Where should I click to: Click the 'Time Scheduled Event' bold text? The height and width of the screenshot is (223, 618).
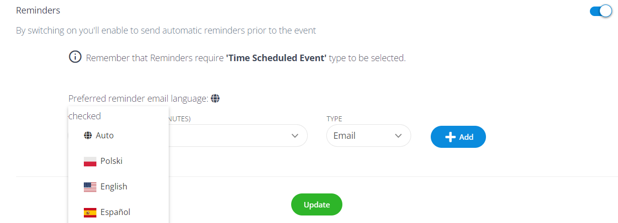point(276,58)
